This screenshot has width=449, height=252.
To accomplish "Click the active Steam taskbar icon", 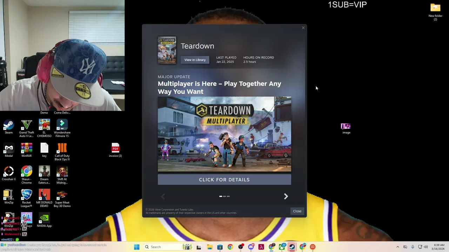I will tap(292, 247).
